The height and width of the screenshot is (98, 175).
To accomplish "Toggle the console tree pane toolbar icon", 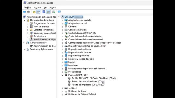I will (x=38, y=12).
